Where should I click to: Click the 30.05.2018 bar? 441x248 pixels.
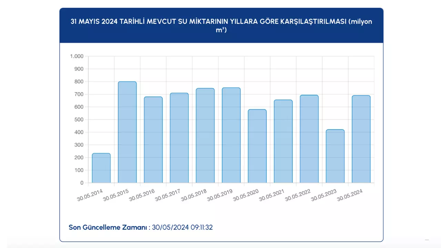205,136
